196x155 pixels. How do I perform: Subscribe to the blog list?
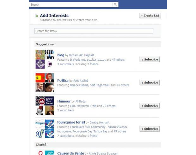[x=150, y=59]
